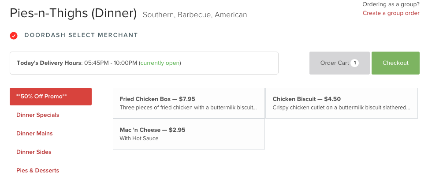Image resolution: width=443 pixels, height=183 pixels.
Task: Go to Dinner Mains section
Action: pos(34,134)
